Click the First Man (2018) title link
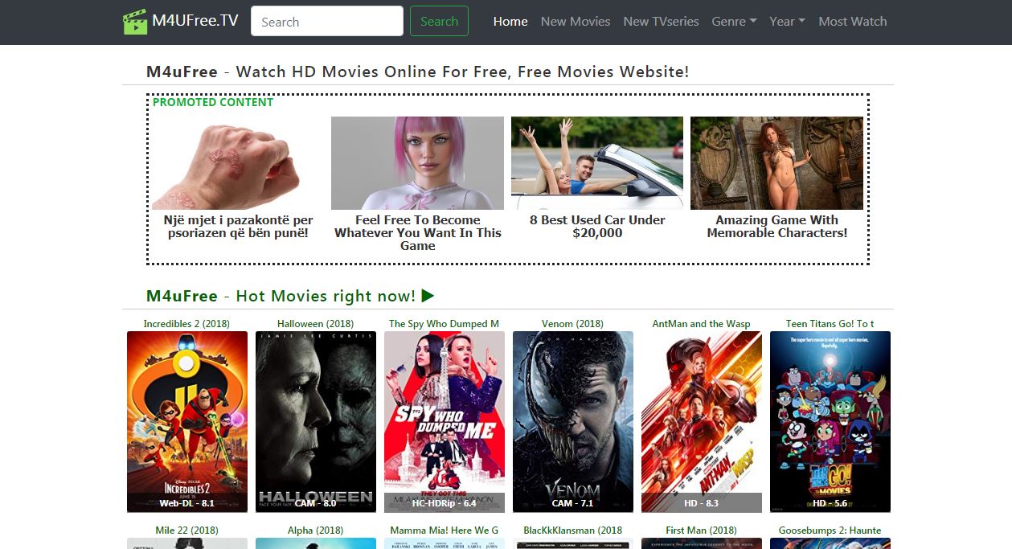Image resolution: width=1012 pixels, height=549 pixels. pos(702,531)
